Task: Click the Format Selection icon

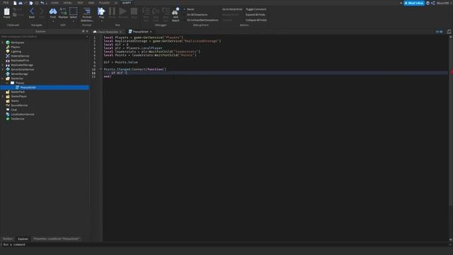Action: click(86, 11)
